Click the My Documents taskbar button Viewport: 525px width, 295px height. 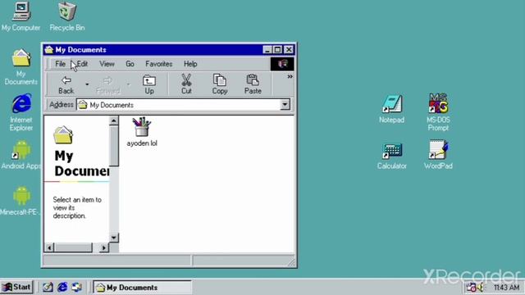pos(142,288)
